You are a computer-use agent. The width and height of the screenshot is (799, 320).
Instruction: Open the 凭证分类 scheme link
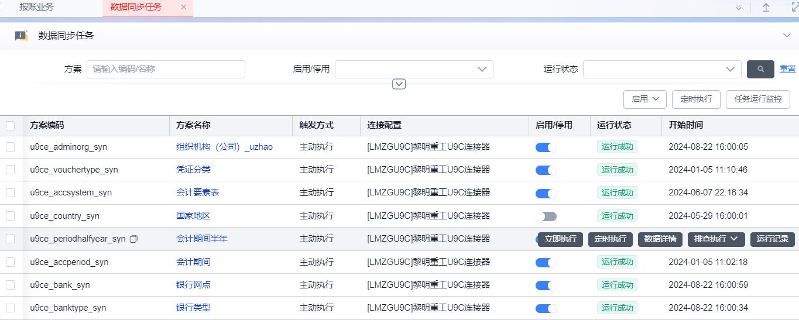193,170
